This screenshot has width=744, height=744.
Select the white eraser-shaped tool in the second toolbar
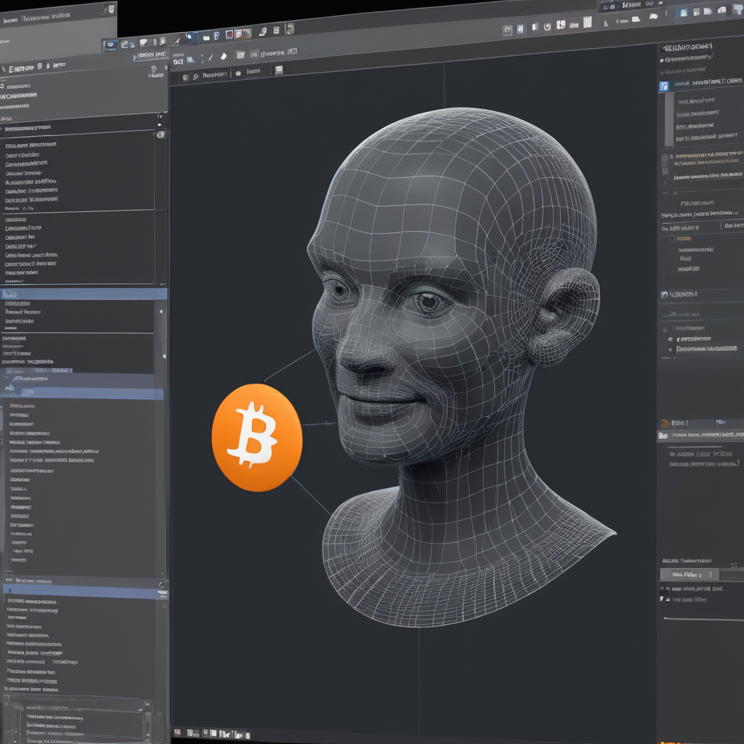pyautogui.click(x=224, y=57)
